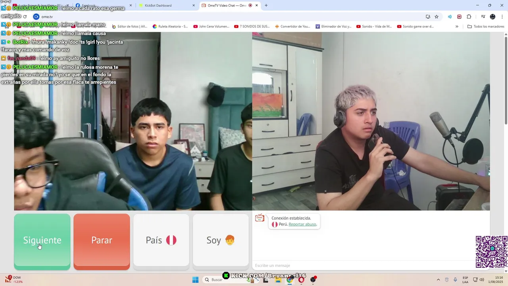Image resolution: width=508 pixels, height=286 pixels.
Task: Click the page reload icon
Action: [25, 17]
